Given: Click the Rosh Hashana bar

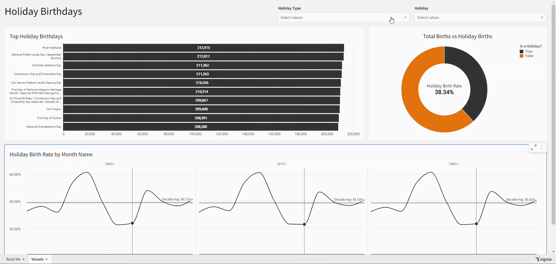Looking at the screenshot, I should 204,48.
